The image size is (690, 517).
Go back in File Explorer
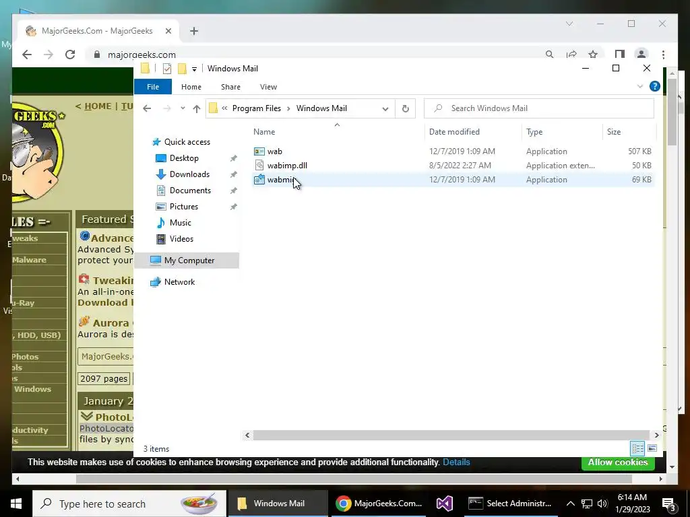click(x=147, y=108)
